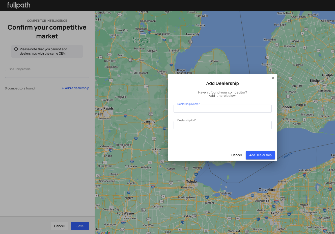Screen dimensions: 335x234
Task: Click the Google logo on the map
Action: click(103, 232)
